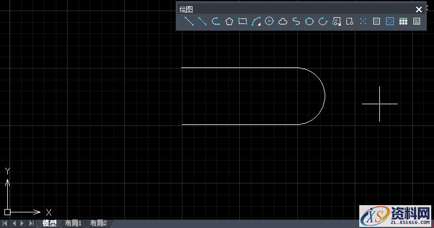Open the 布局1 layout tab
This screenshot has height=228, width=434.
pyautogui.click(x=73, y=224)
